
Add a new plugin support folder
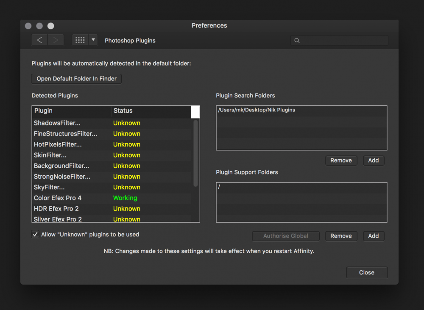click(373, 236)
